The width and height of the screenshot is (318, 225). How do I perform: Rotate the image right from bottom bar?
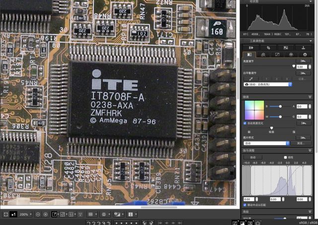coord(151,223)
